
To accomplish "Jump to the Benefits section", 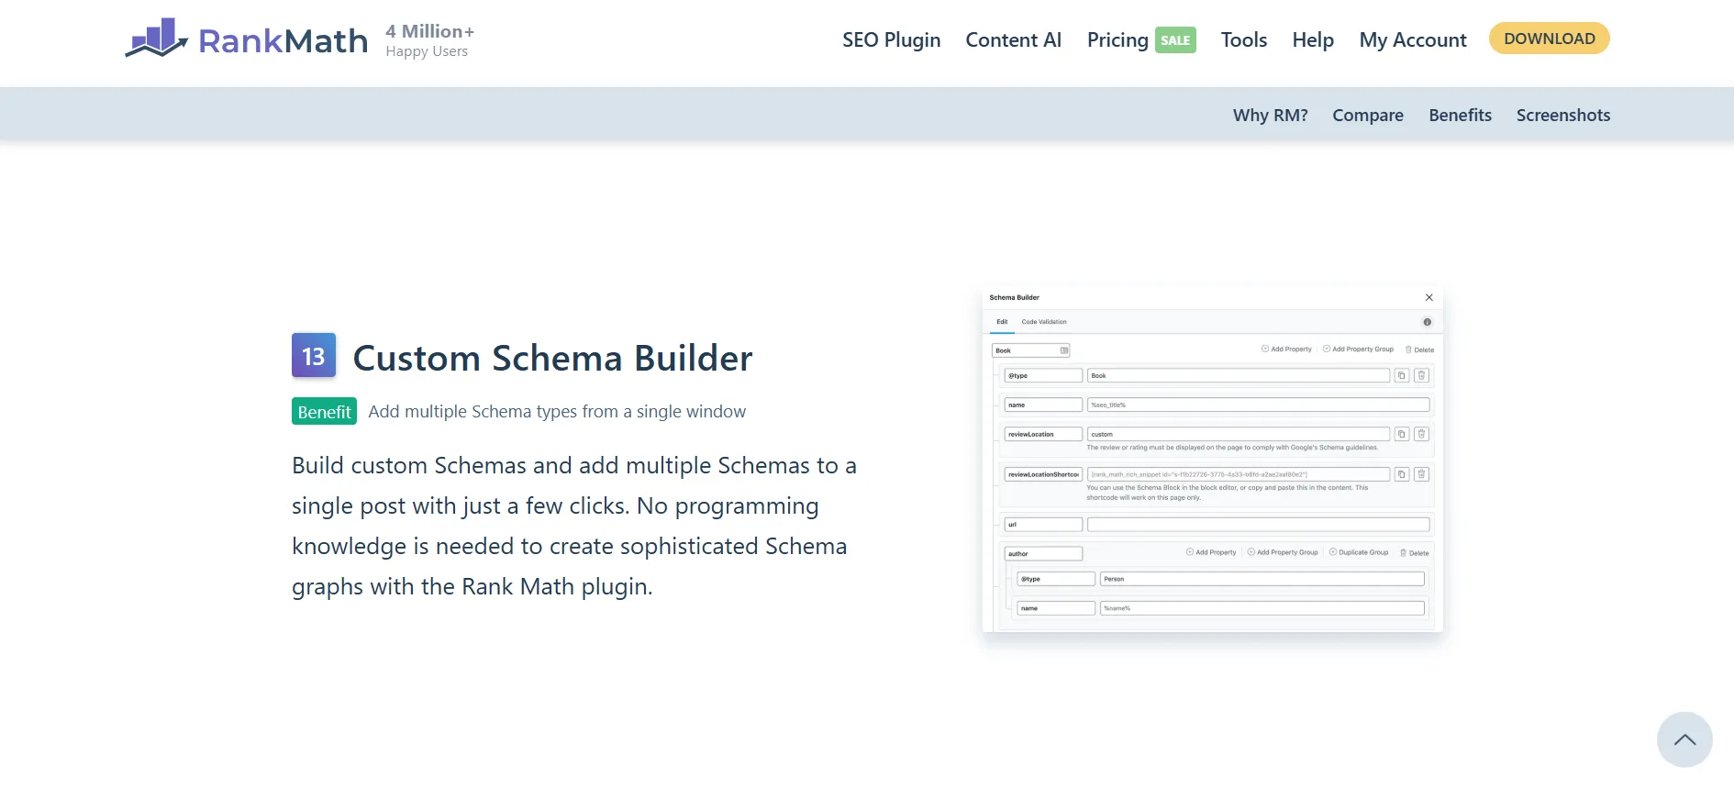I will pos(1460,115).
